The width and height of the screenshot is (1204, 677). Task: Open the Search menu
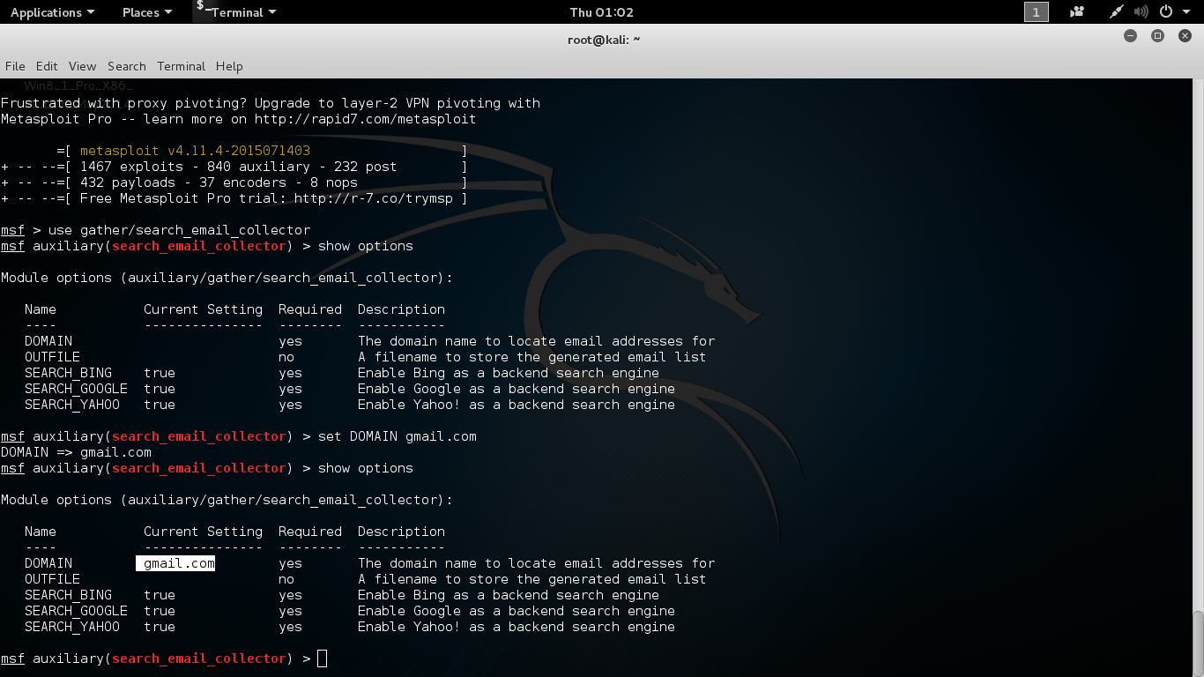126,66
